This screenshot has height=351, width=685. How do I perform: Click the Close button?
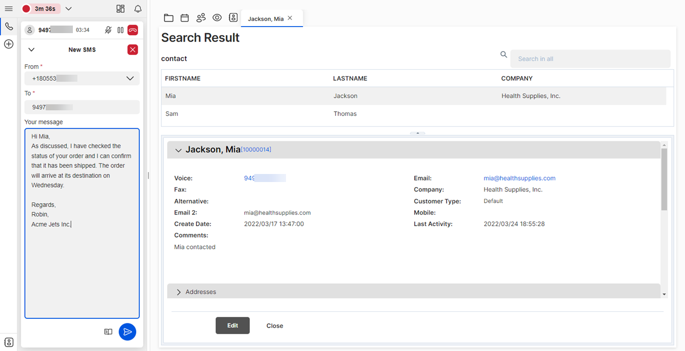[x=275, y=326]
